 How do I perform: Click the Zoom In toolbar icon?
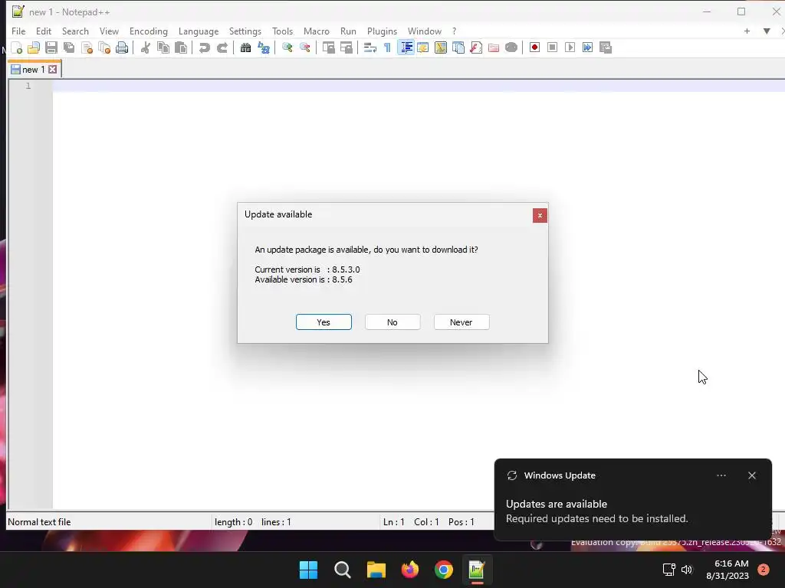[x=287, y=47]
